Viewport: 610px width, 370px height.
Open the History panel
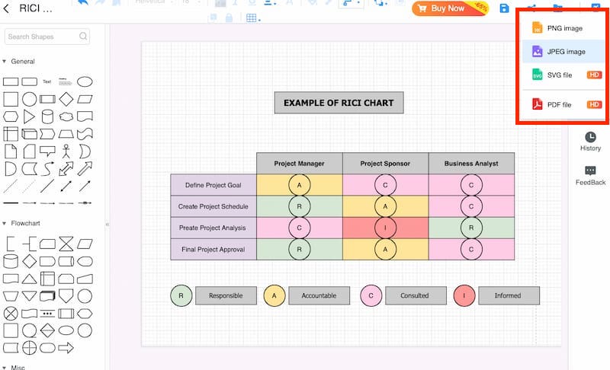(590, 141)
